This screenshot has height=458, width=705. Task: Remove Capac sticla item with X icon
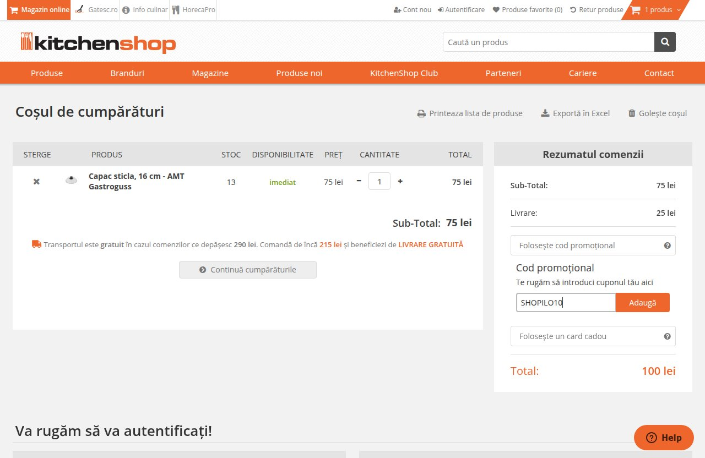click(x=36, y=182)
